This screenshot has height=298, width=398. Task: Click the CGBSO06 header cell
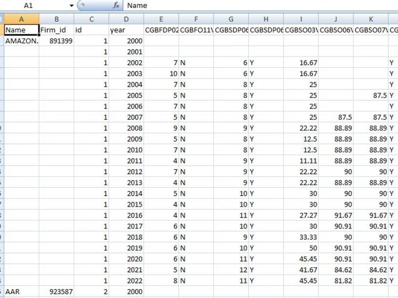(x=336, y=30)
